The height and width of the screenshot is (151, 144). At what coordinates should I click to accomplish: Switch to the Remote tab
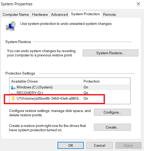point(109,14)
